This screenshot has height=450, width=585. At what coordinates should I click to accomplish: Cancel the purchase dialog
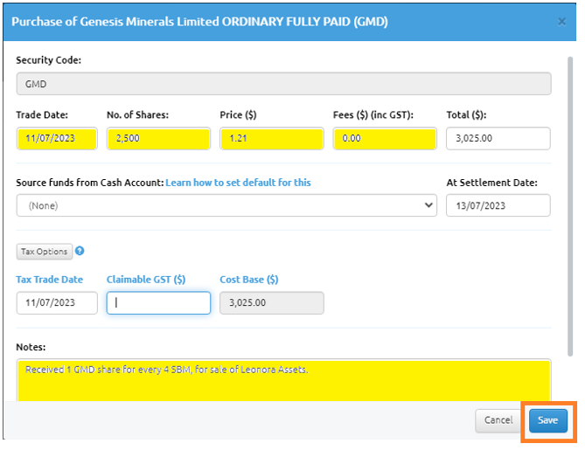pos(498,420)
